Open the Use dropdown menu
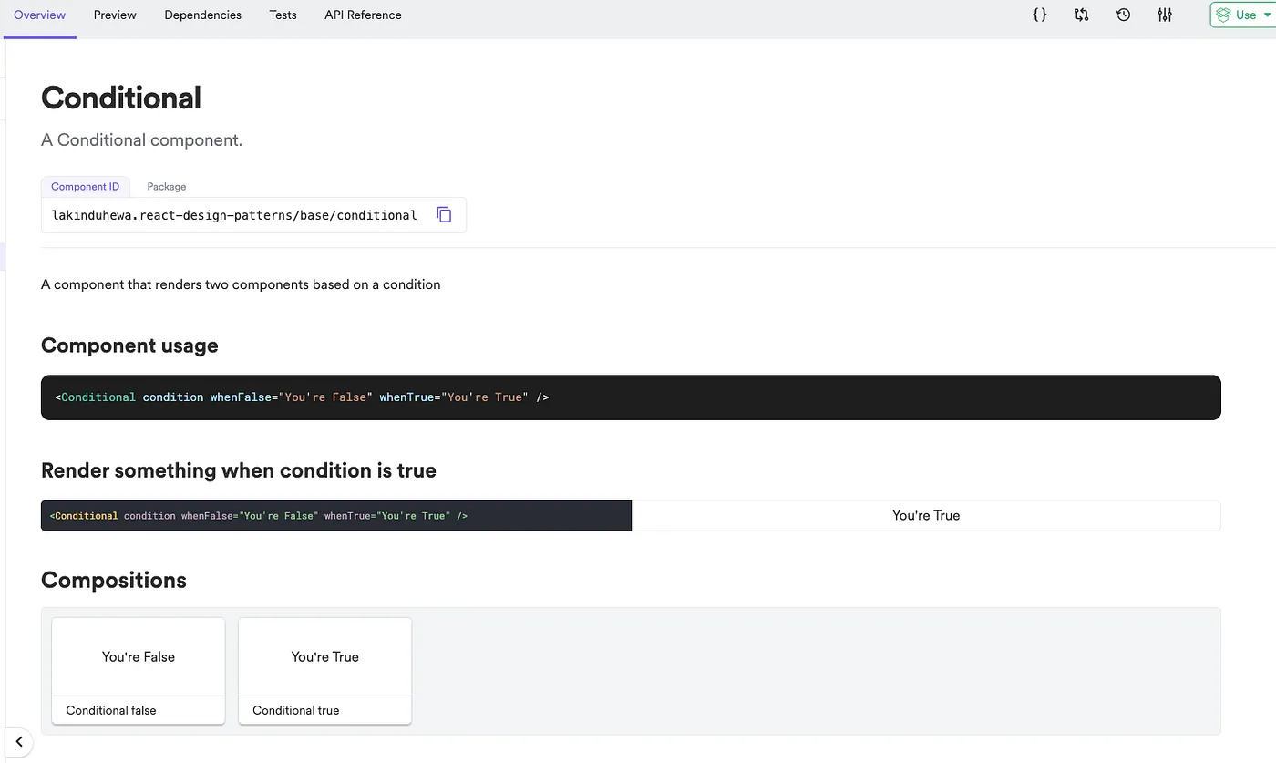Screen dimensions: 1276x763 tap(1245, 15)
